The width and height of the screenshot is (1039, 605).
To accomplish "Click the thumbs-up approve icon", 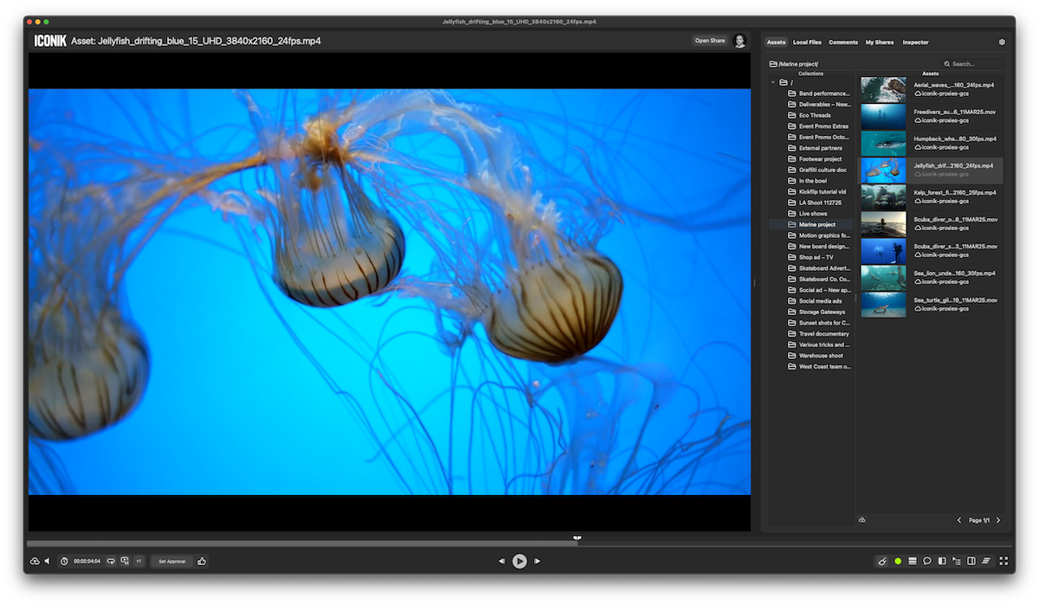I will 202,561.
